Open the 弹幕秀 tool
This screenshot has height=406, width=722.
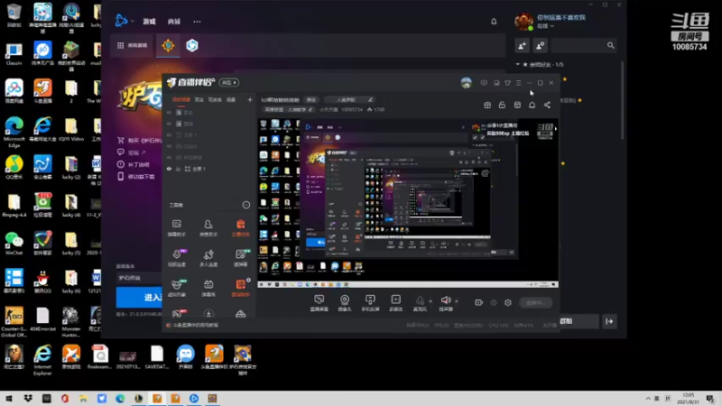208,288
